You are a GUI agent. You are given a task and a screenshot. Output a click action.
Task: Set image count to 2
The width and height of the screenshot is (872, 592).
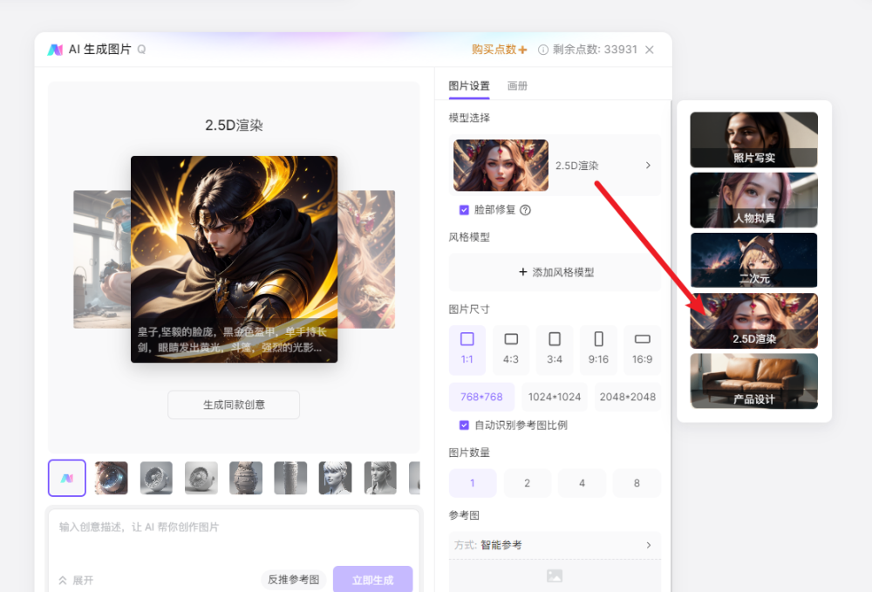click(x=528, y=483)
